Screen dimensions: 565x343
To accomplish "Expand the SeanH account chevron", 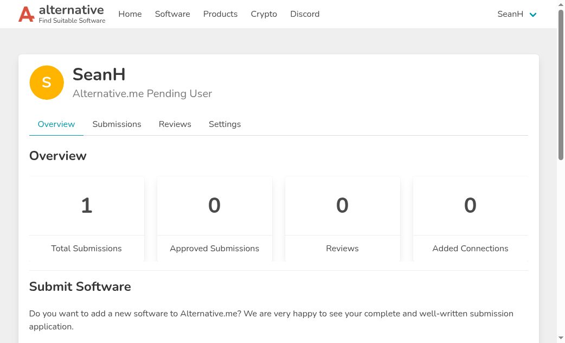I will 533,15.
